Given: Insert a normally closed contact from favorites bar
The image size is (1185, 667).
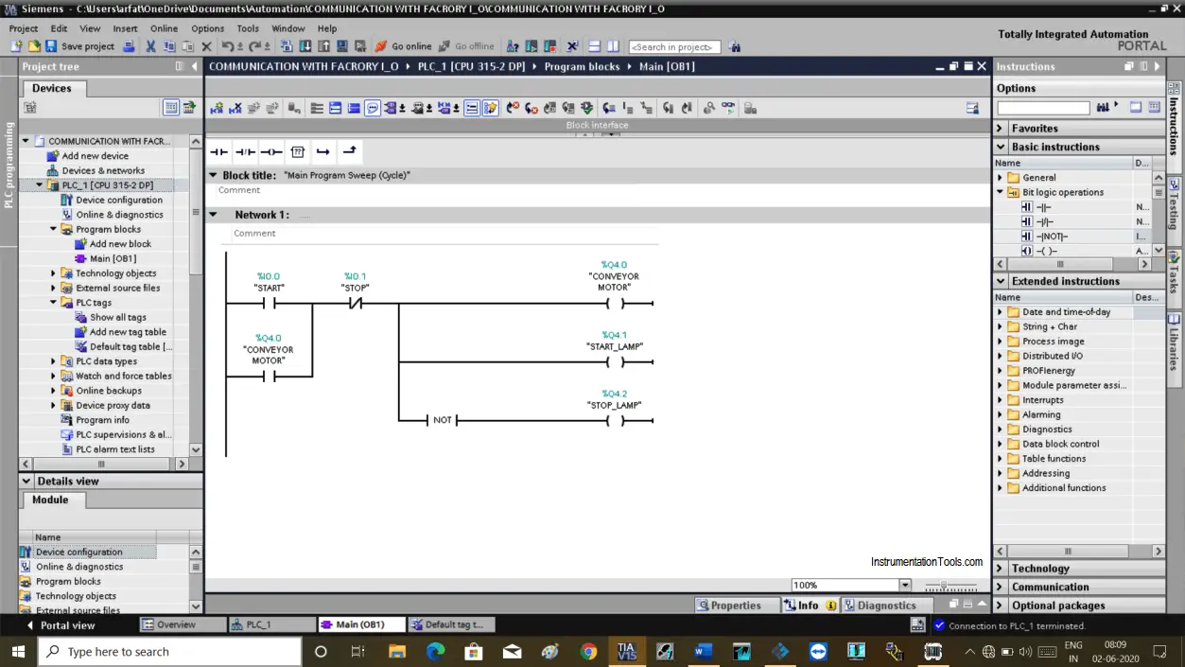Looking at the screenshot, I should click(245, 151).
